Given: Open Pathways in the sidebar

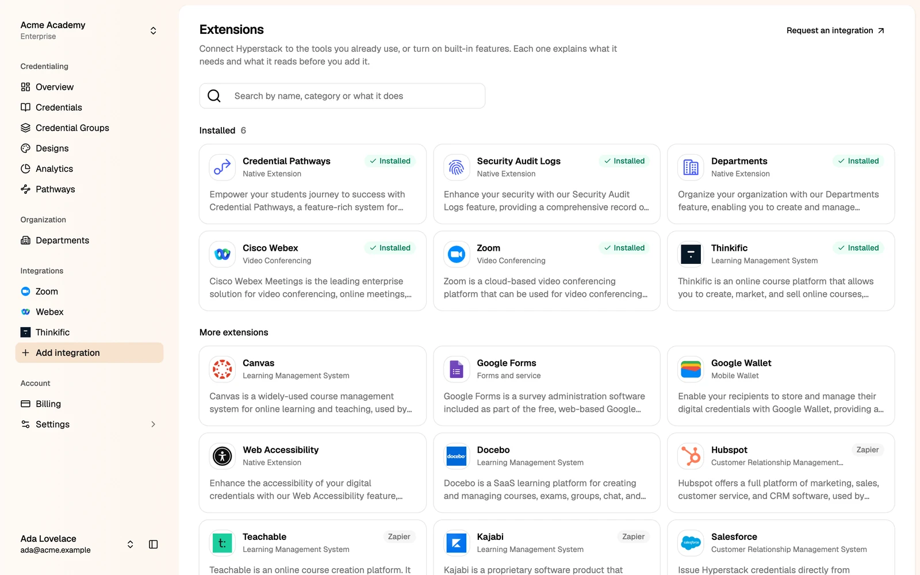Looking at the screenshot, I should (x=89, y=189).
